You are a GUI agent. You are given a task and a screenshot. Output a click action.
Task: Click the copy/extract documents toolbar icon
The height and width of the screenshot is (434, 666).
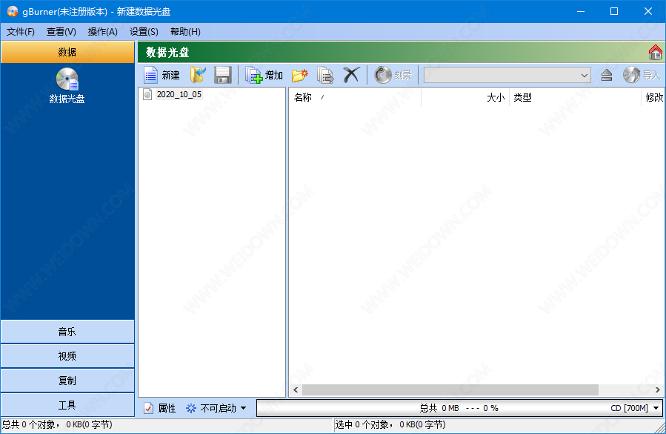coord(325,76)
